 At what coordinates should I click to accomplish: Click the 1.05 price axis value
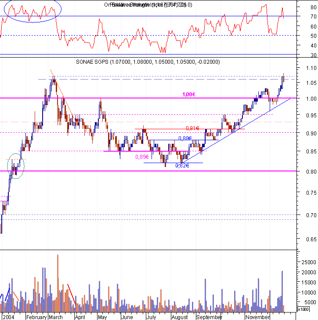point(311,83)
